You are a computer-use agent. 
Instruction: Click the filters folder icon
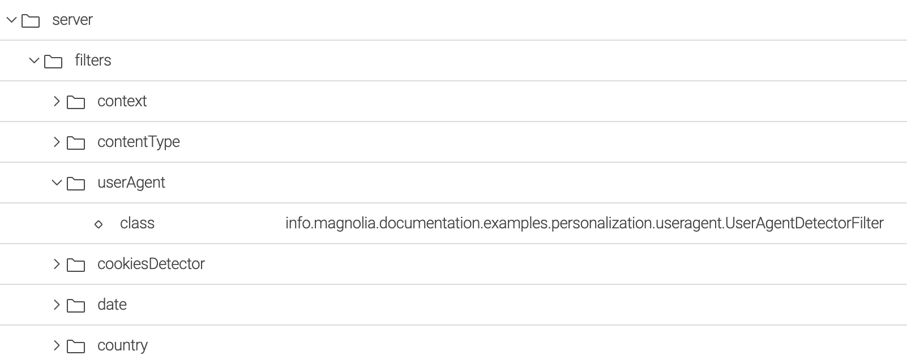coord(53,62)
